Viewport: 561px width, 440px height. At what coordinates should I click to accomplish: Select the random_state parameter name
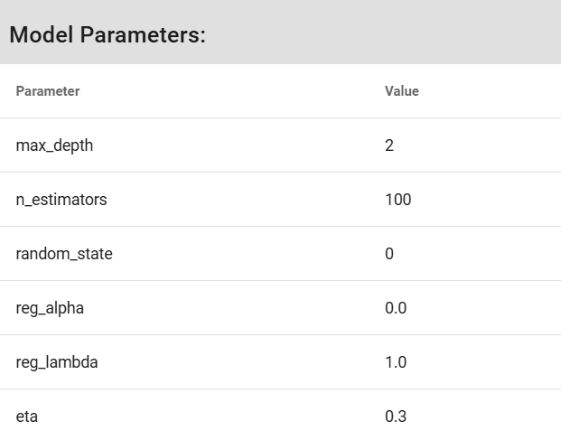[64, 254]
